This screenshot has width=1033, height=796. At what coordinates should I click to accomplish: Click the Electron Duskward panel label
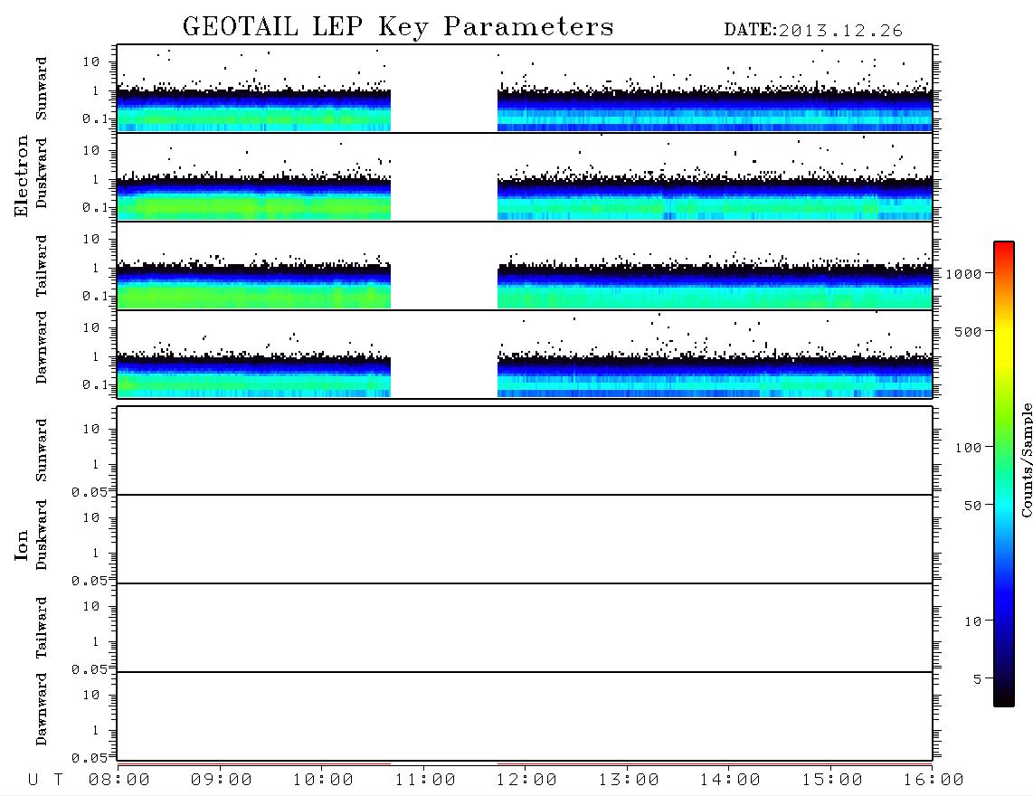[x=42, y=173]
